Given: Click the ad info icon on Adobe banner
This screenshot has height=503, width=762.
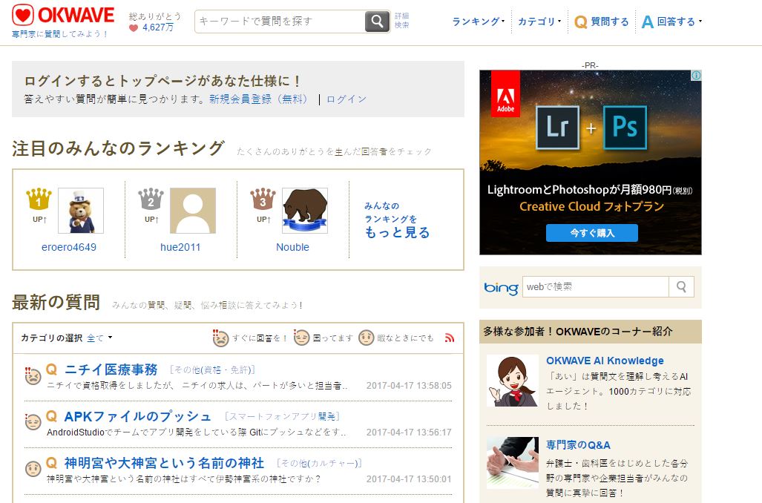Looking at the screenshot, I should (697, 76).
